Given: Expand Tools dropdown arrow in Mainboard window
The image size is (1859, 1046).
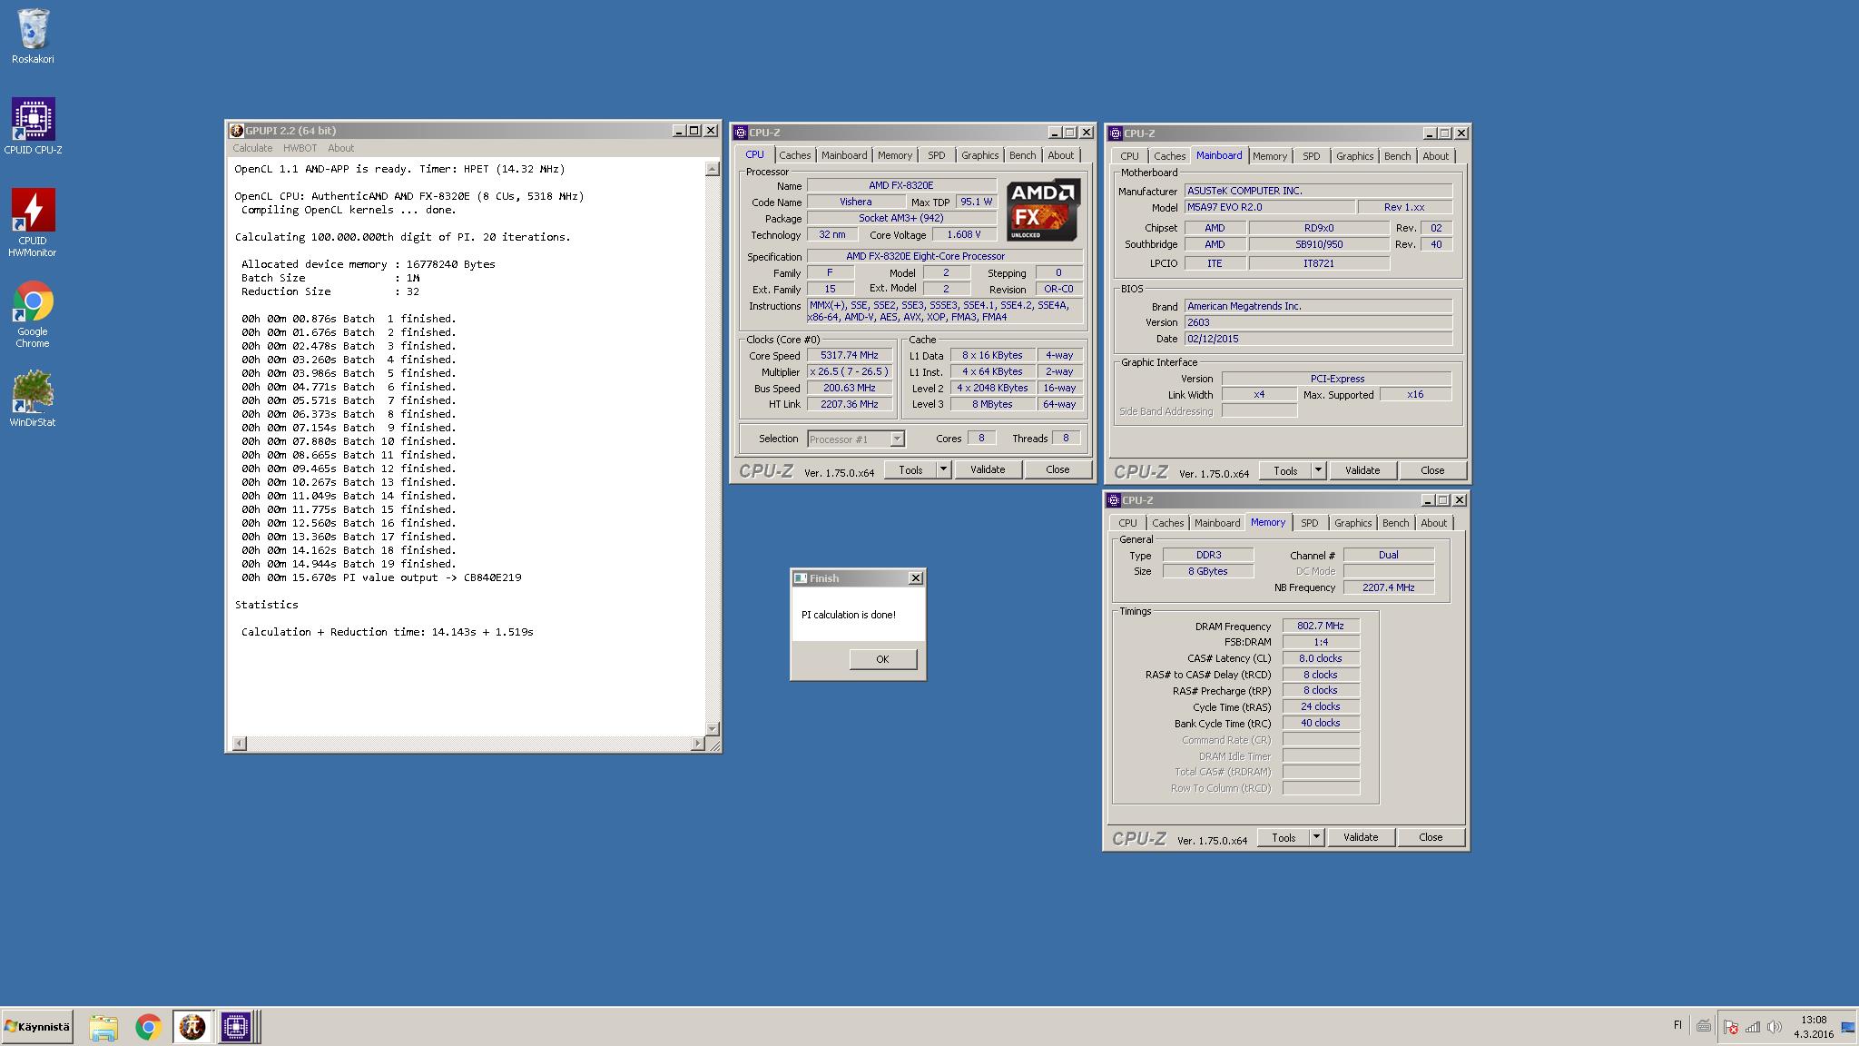Looking at the screenshot, I should coord(1318,470).
